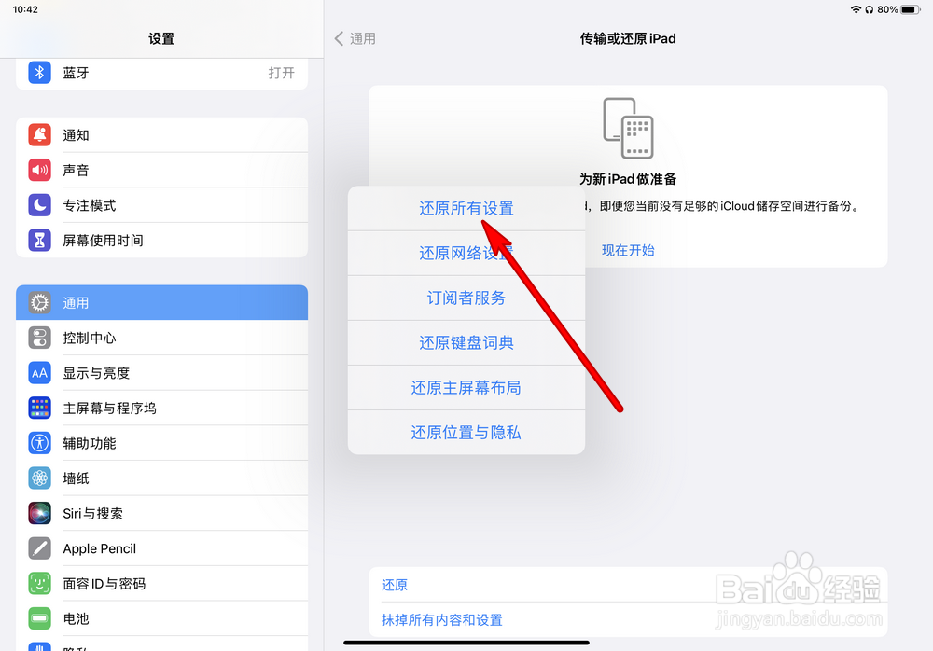
Task: Tap the Display & Brightness AA icon
Action: click(39, 373)
